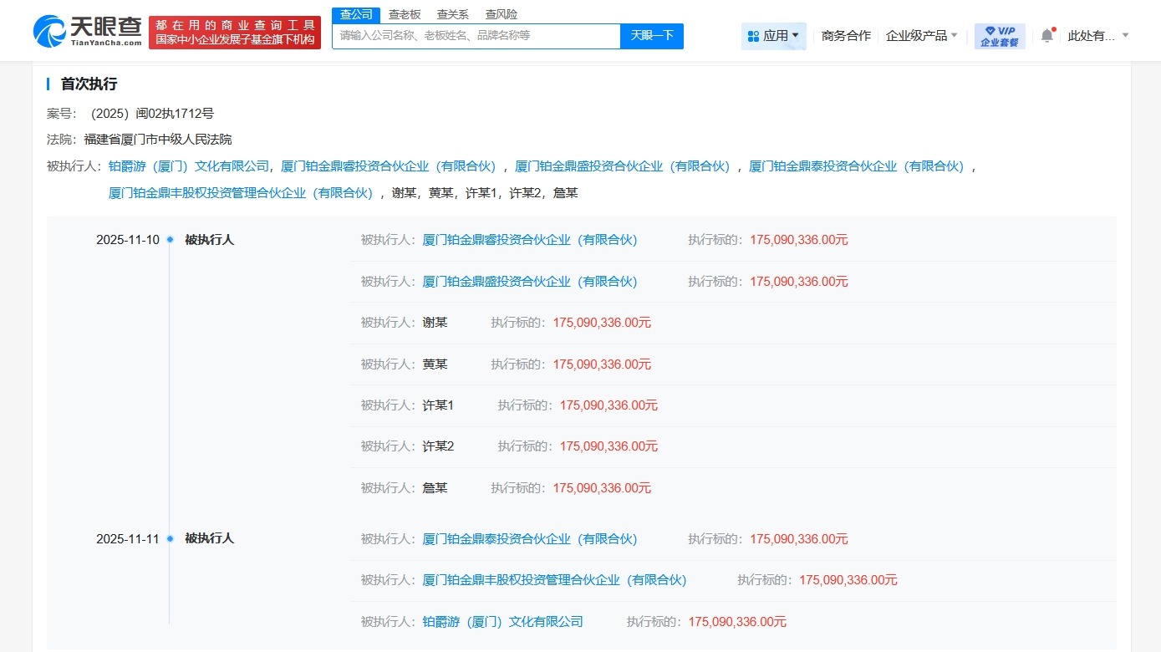This screenshot has height=652, width=1161.
Task: Switch to the 查老板 tab
Action: pyautogui.click(x=405, y=14)
